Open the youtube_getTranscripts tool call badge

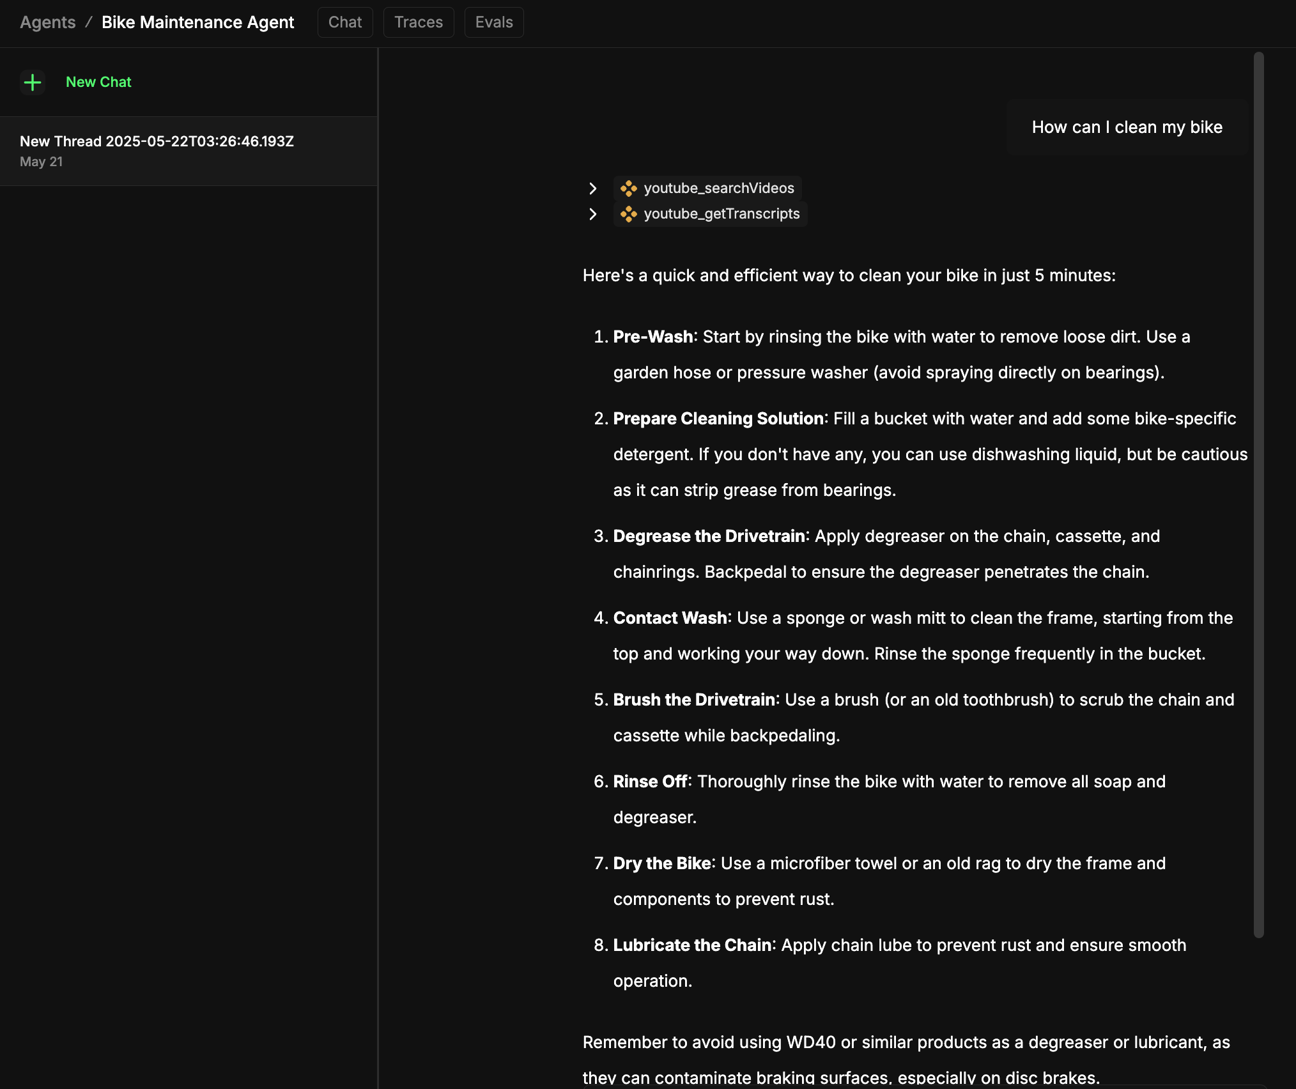[710, 214]
